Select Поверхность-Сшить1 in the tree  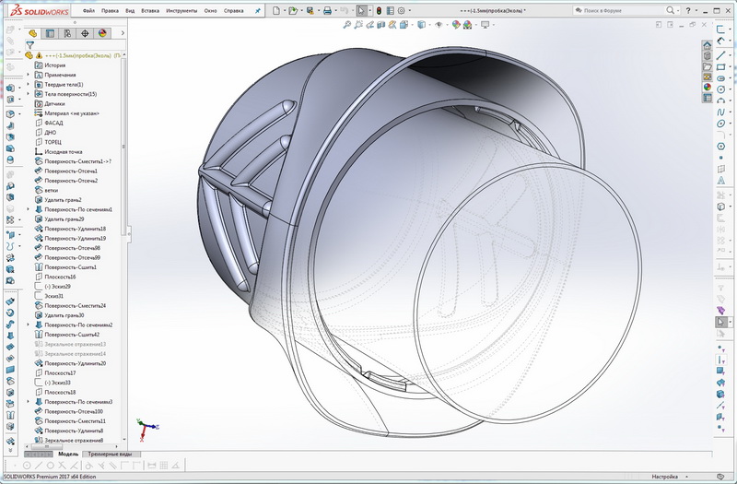tap(71, 267)
